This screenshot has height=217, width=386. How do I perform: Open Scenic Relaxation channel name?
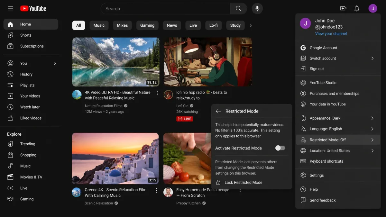point(99,203)
